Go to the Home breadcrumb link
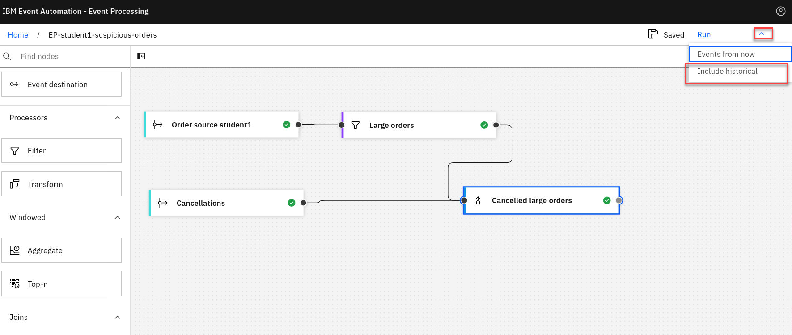Viewport: 792px width, 335px height. 18,35
